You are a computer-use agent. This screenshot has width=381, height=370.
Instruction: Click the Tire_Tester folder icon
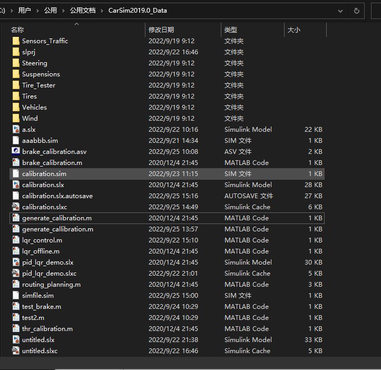click(16, 85)
